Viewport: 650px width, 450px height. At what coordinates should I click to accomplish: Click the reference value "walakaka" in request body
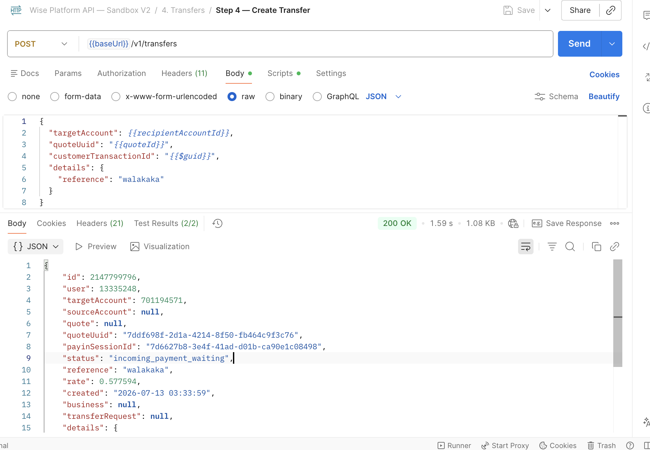click(x=141, y=179)
